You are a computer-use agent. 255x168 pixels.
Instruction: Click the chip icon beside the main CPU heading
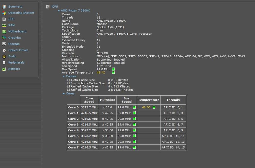(48, 7)
